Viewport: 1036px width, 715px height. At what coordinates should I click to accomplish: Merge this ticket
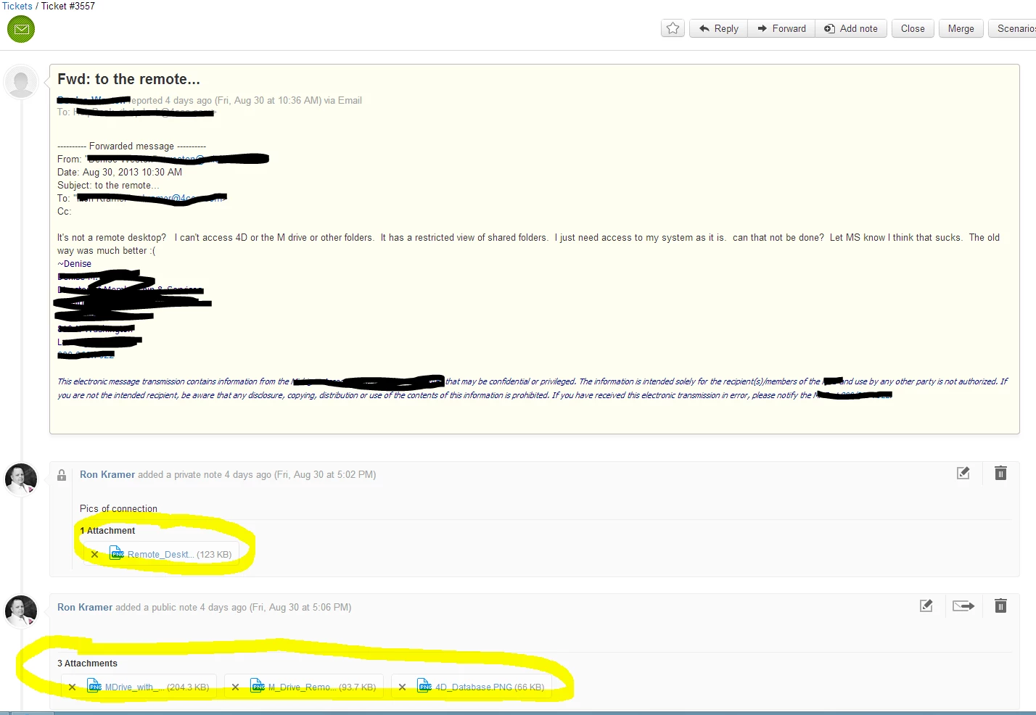[961, 28]
